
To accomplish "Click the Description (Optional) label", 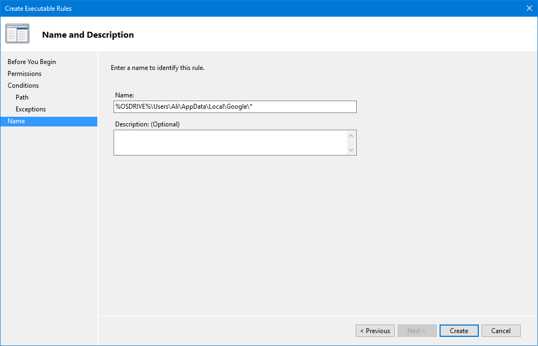I will click(x=147, y=124).
